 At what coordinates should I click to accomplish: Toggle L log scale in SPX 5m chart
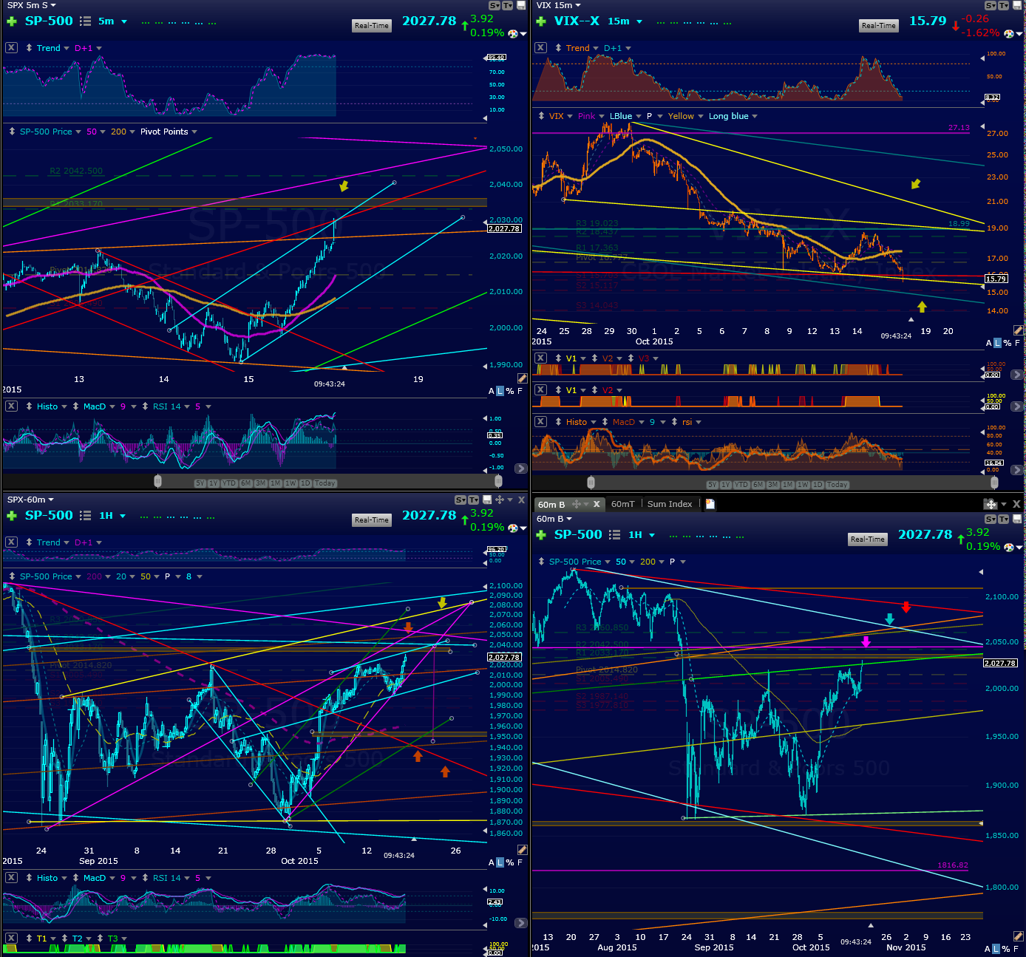tap(500, 391)
